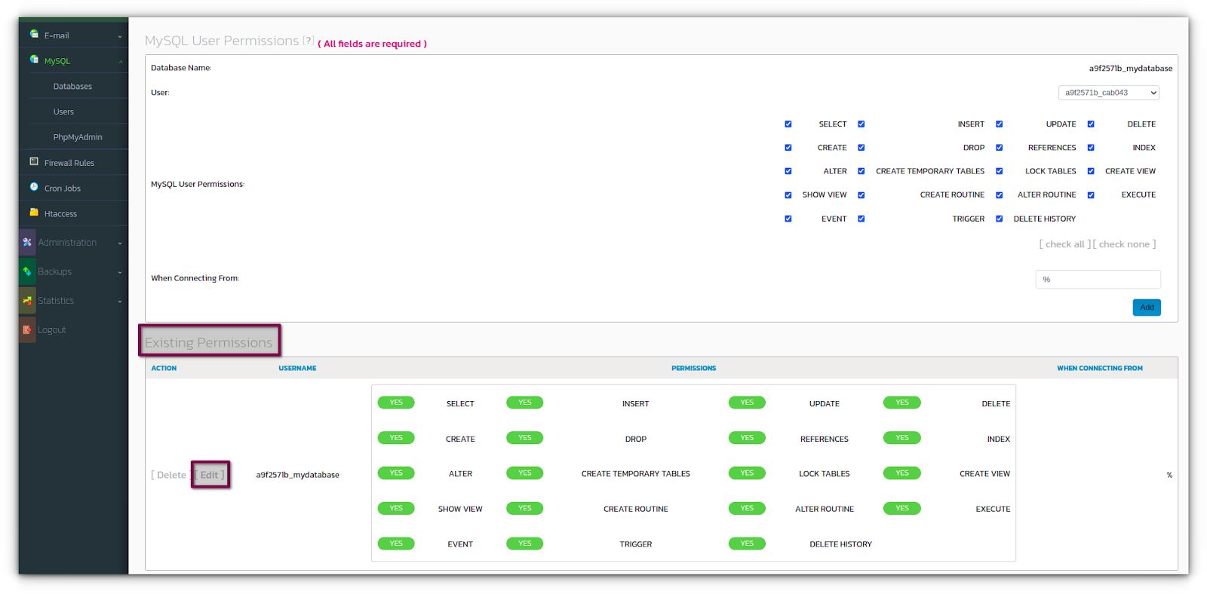Screen dimensions: 1207x594
Task: Open the [?] help beside MySQL User Permissions
Action: point(309,40)
